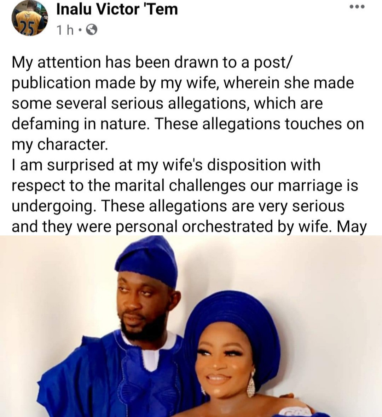The height and width of the screenshot is (417, 382).
Task: Expand the truncated post text at 'May'
Action: click(352, 227)
